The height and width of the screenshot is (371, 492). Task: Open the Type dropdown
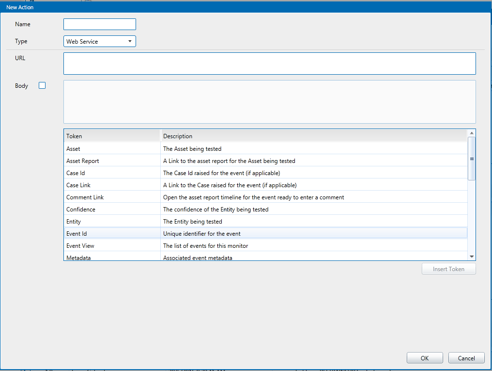coord(100,42)
